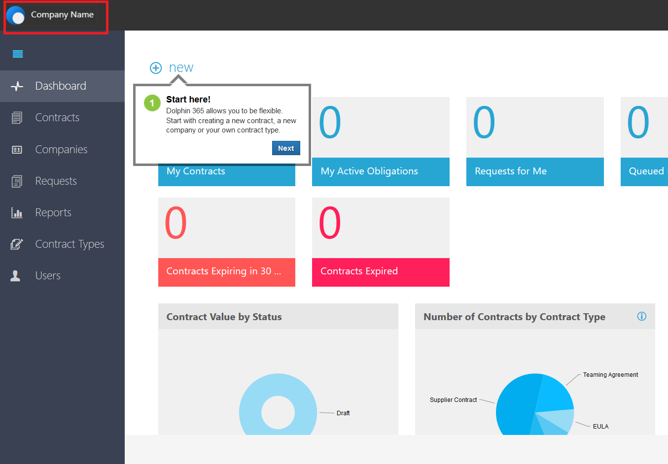
Task: Open Contracts Expiring in 30 tile
Action: (227, 242)
